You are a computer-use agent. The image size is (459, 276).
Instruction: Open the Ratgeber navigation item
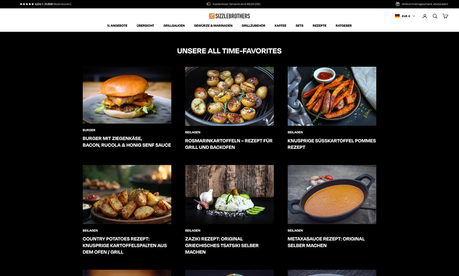coord(344,26)
